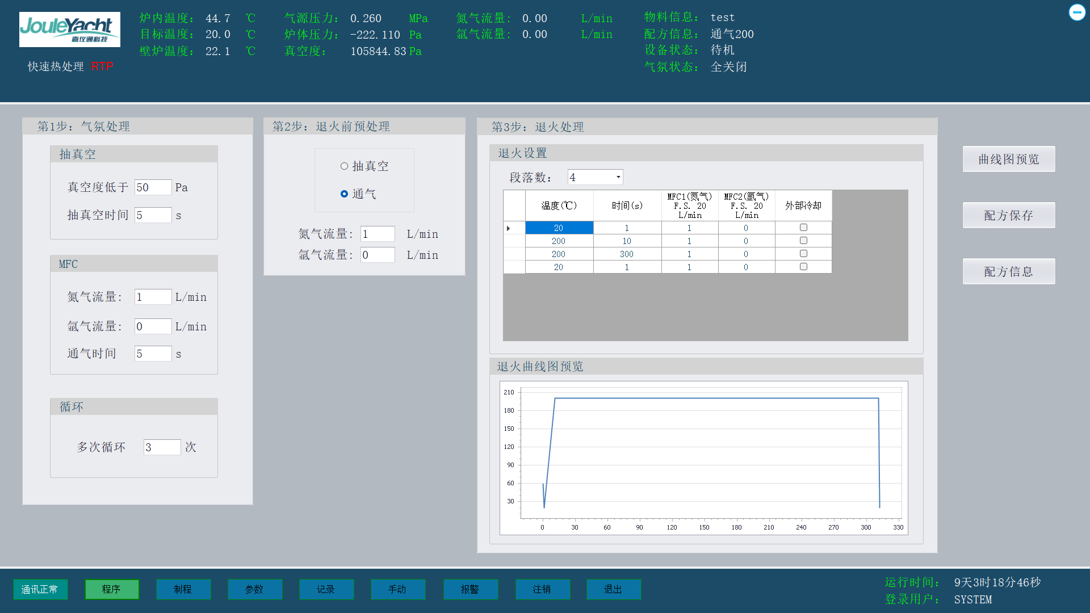
Task: Select 通气 radio option
Action: click(344, 194)
